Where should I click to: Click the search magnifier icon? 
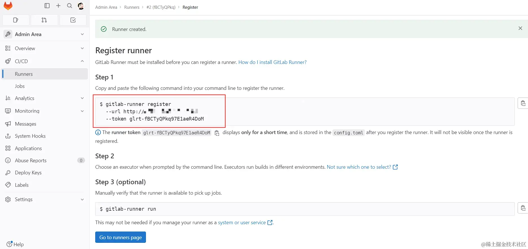coord(70,6)
